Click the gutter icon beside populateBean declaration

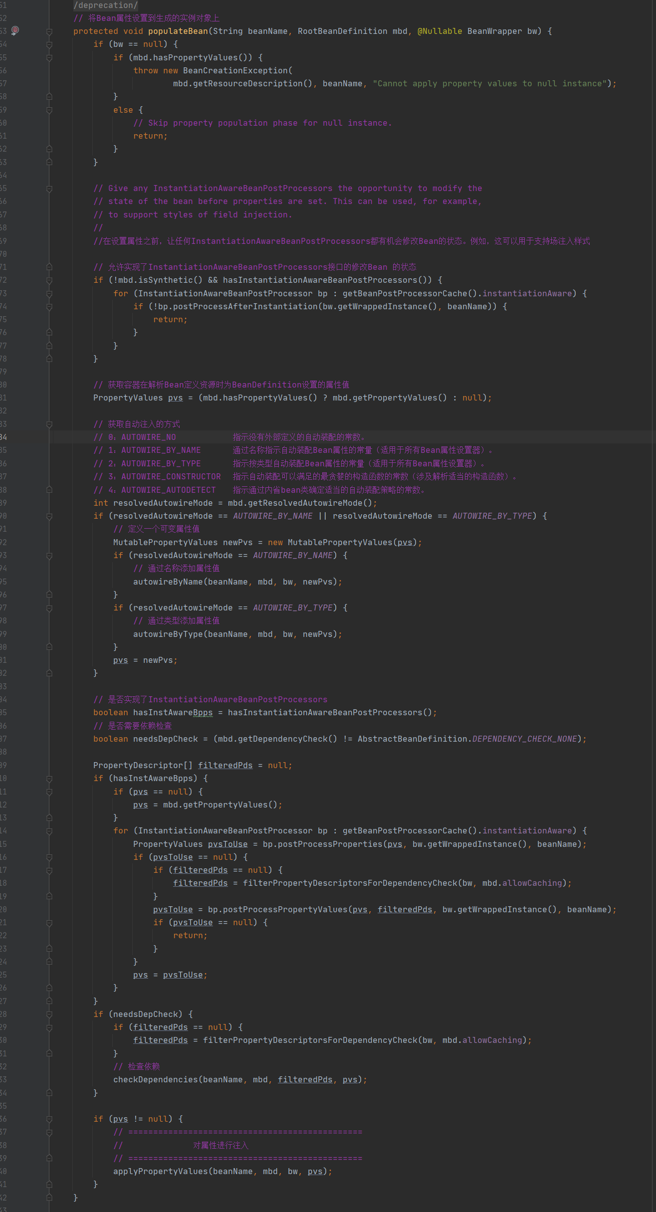click(x=15, y=30)
